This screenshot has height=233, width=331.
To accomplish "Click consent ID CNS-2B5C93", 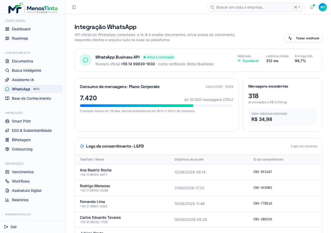I will coord(263,220).
